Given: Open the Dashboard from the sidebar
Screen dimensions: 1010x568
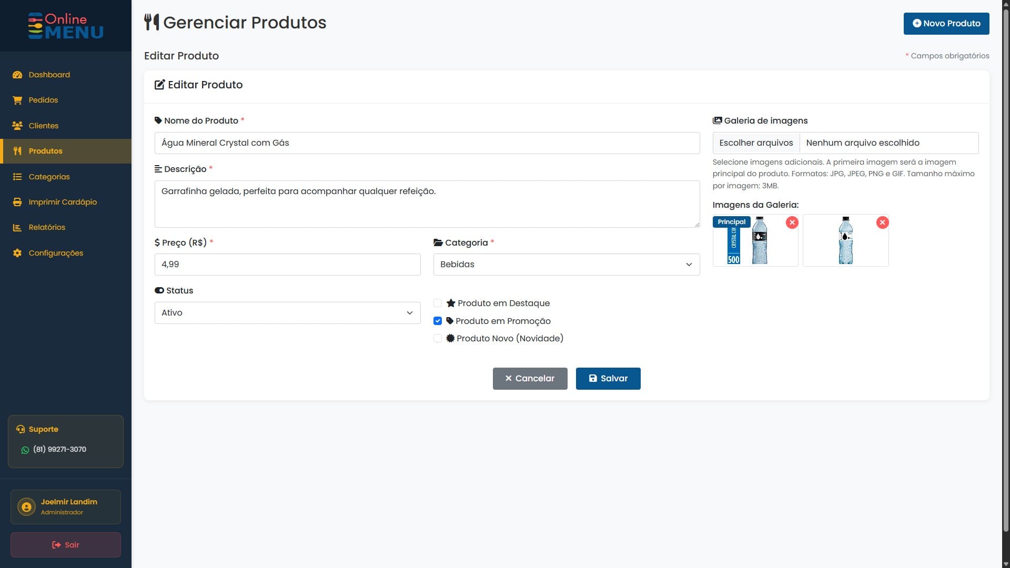Looking at the screenshot, I should coord(49,75).
